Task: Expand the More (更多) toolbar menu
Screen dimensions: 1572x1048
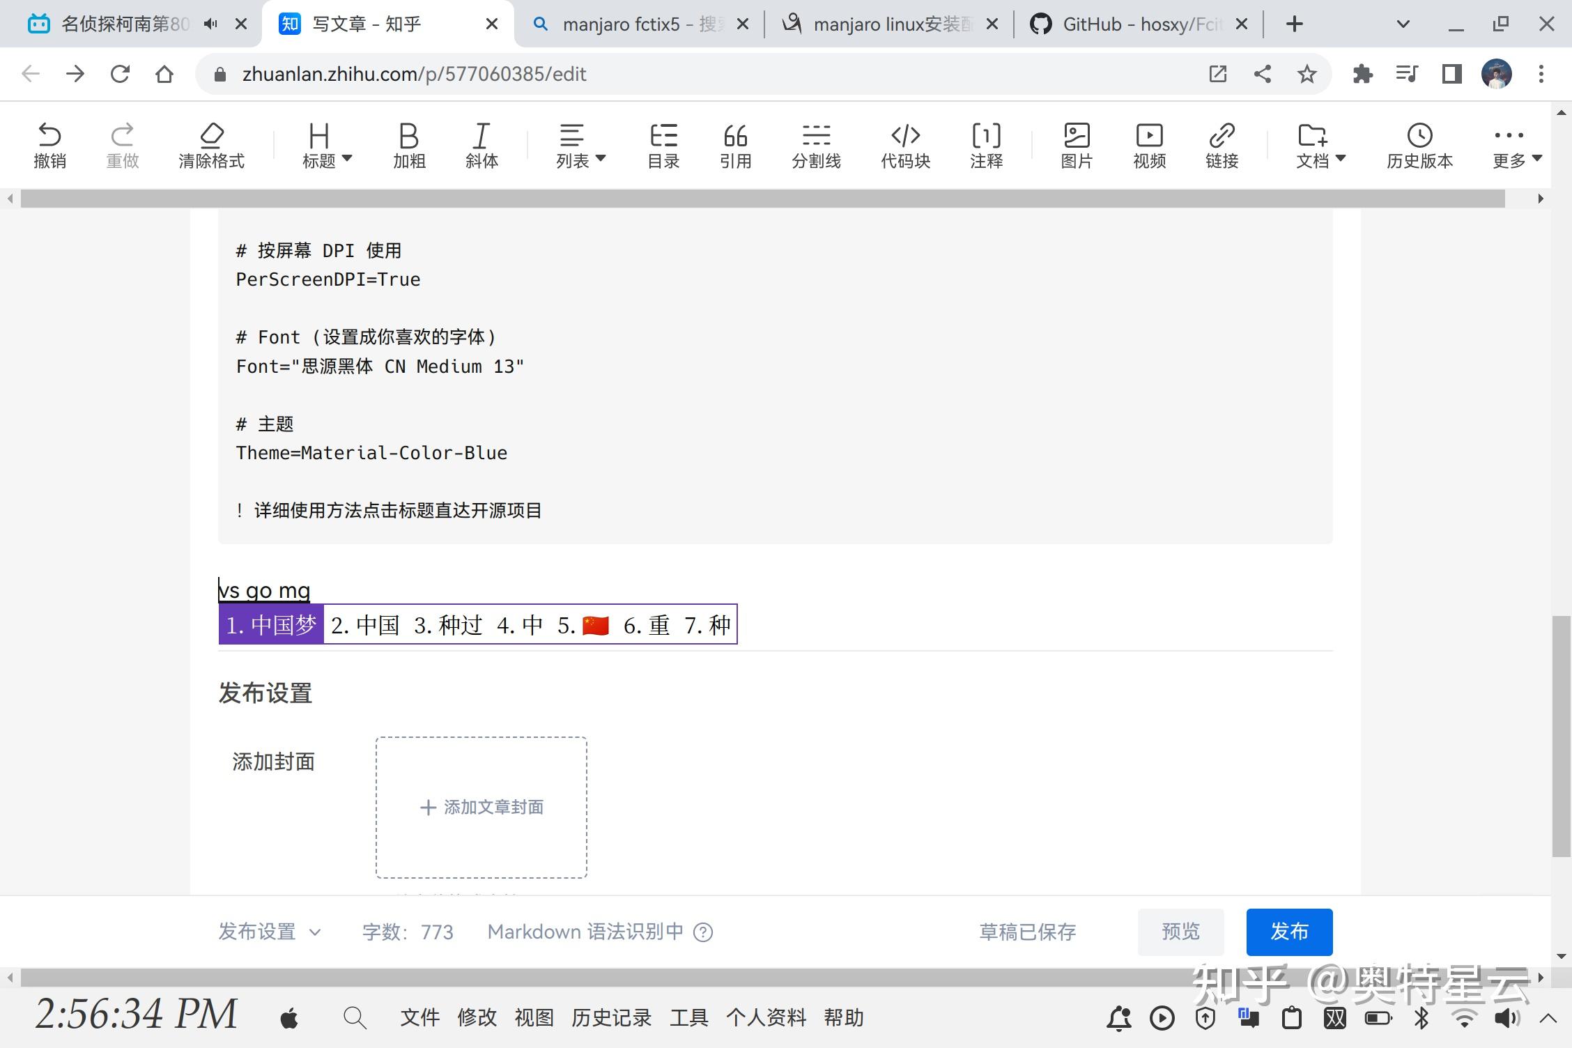Action: 1517,145
